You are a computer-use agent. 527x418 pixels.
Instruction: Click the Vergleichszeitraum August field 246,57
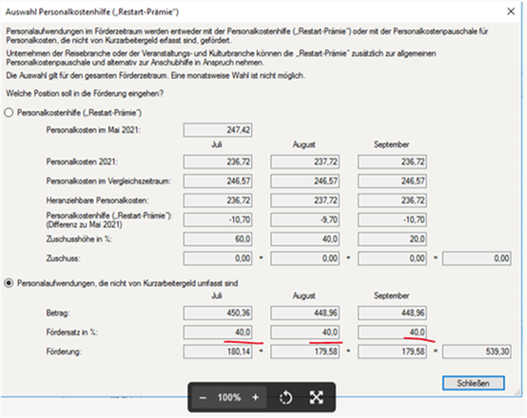click(x=304, y=181)
